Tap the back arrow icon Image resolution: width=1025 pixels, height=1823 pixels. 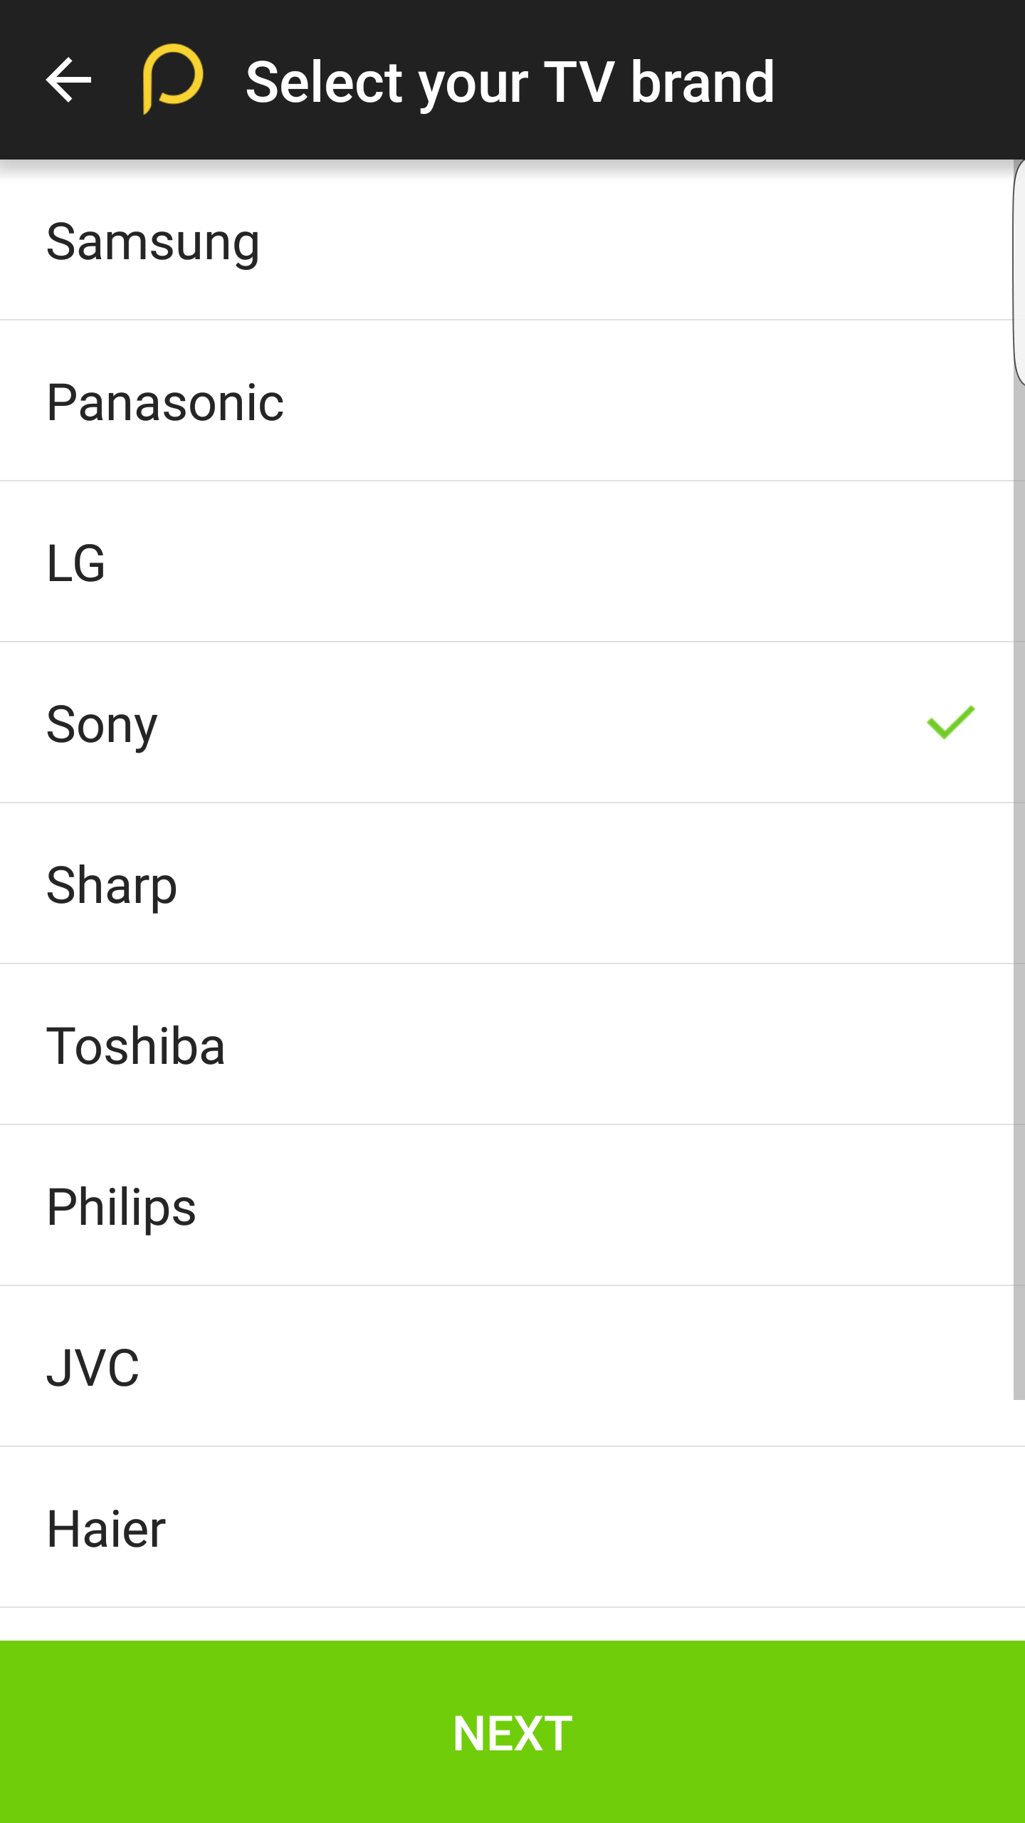(68, 80)
